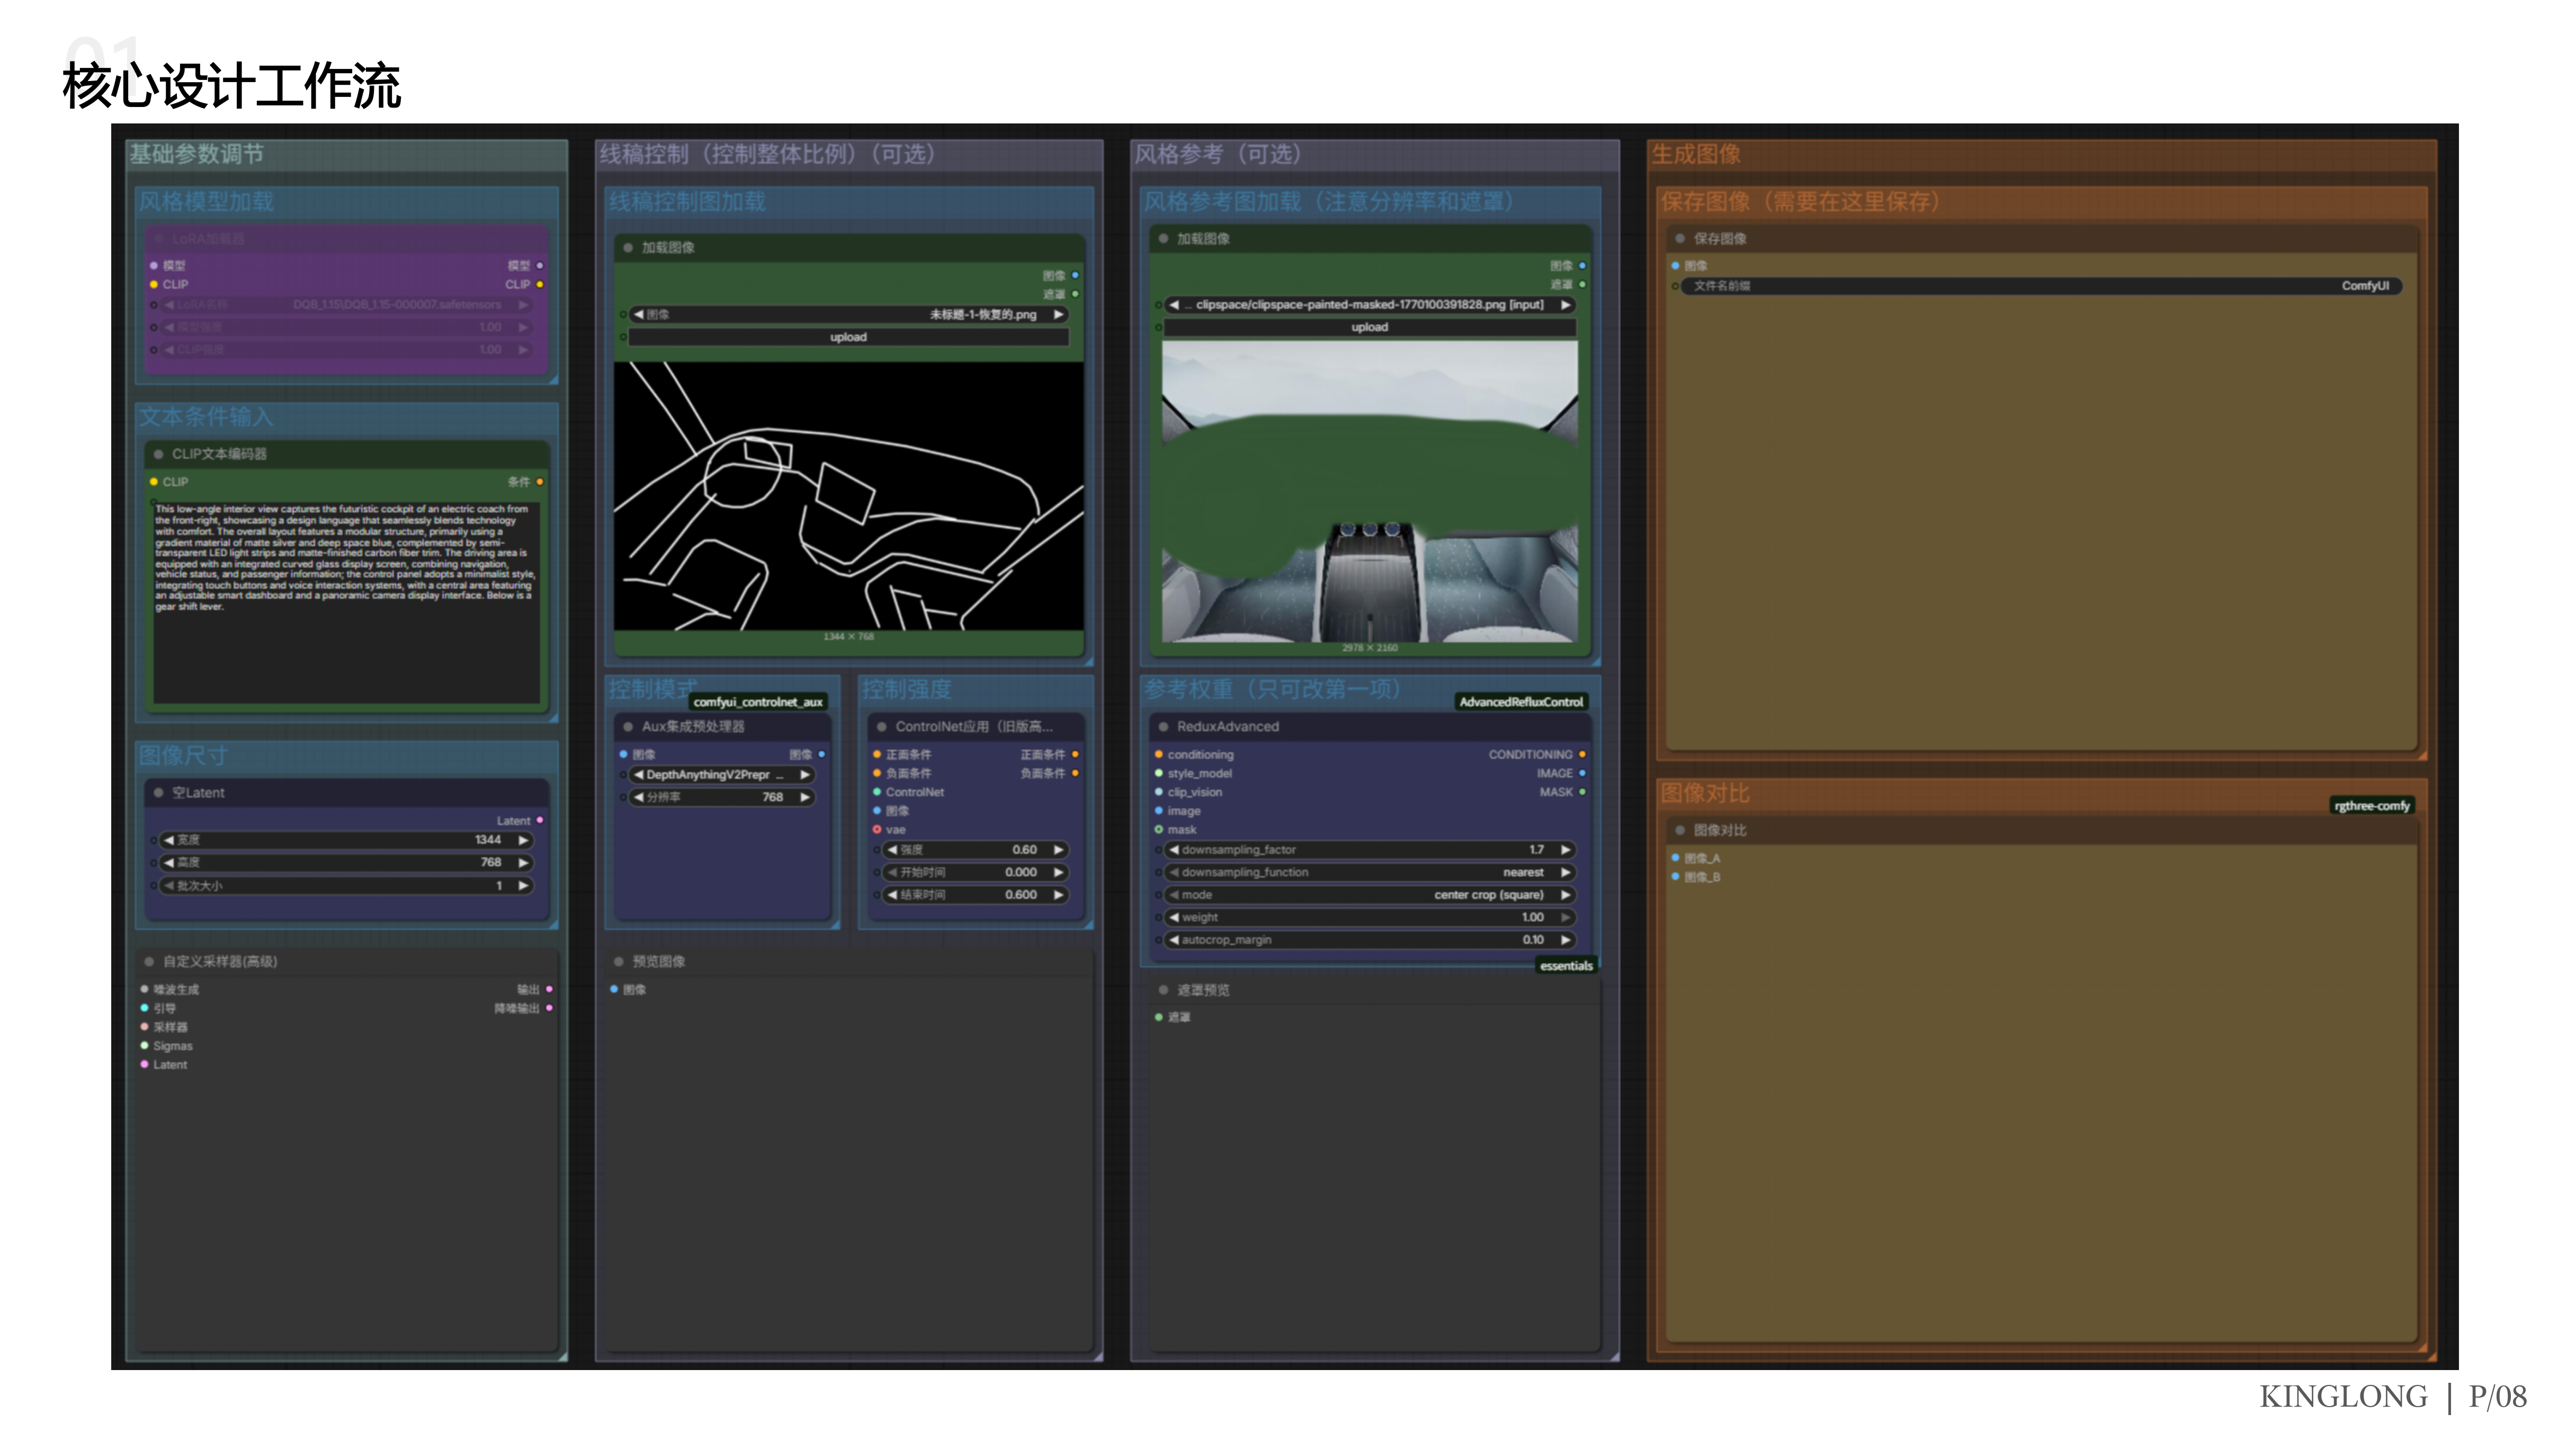Click CONDITIONING output port on ReduxAdvanced
Screen dimensions: 2576x1449
pyautogui.click(x=1582, y=755)
